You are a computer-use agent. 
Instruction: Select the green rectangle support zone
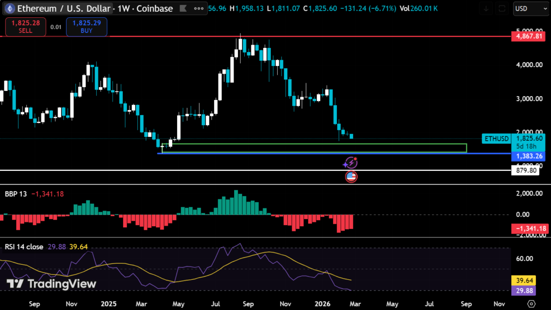click(317, 148)
